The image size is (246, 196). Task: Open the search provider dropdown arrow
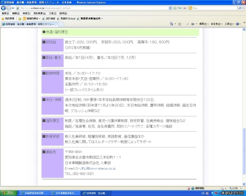[x=243, y=8]
